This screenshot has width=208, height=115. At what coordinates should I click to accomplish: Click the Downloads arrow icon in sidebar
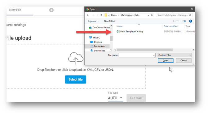(x=92, y=51)
